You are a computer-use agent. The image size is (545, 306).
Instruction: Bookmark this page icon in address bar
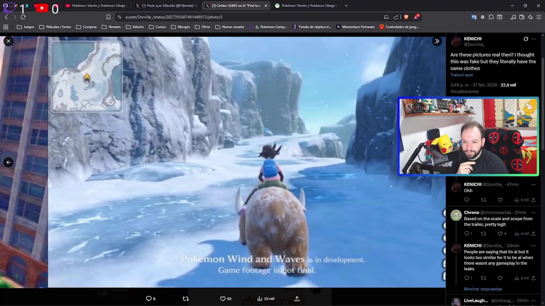(x=108, y=17)
